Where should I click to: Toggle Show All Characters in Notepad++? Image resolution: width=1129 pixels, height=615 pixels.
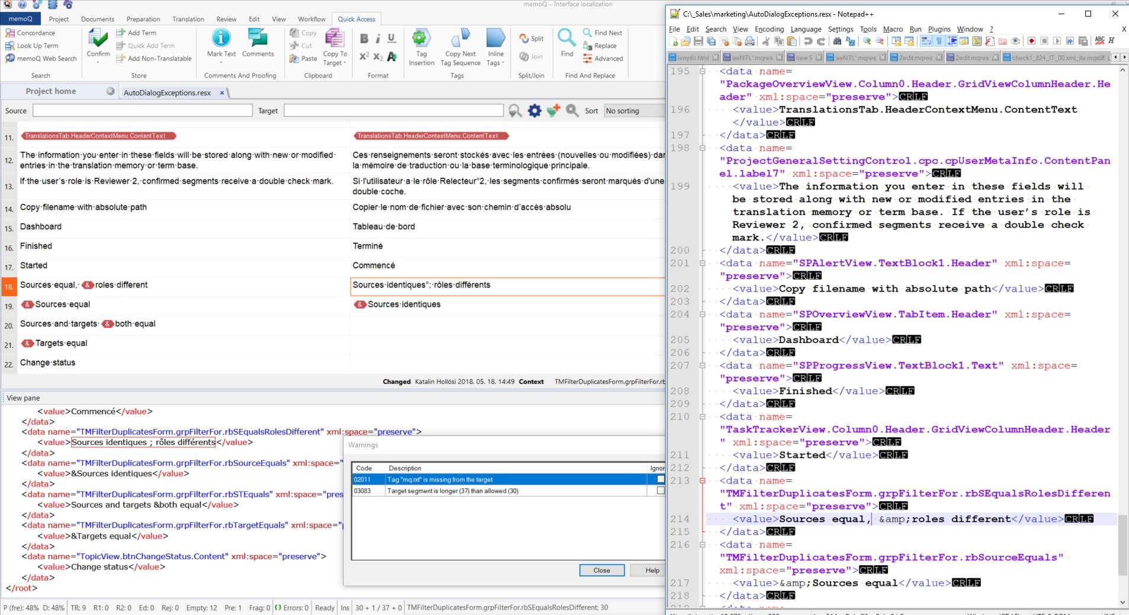[x=939, y=41]
